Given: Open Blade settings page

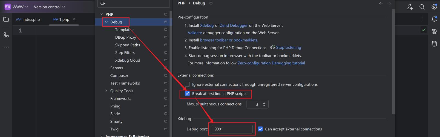Looking at the screenshot, I should (x=115, y=114).
